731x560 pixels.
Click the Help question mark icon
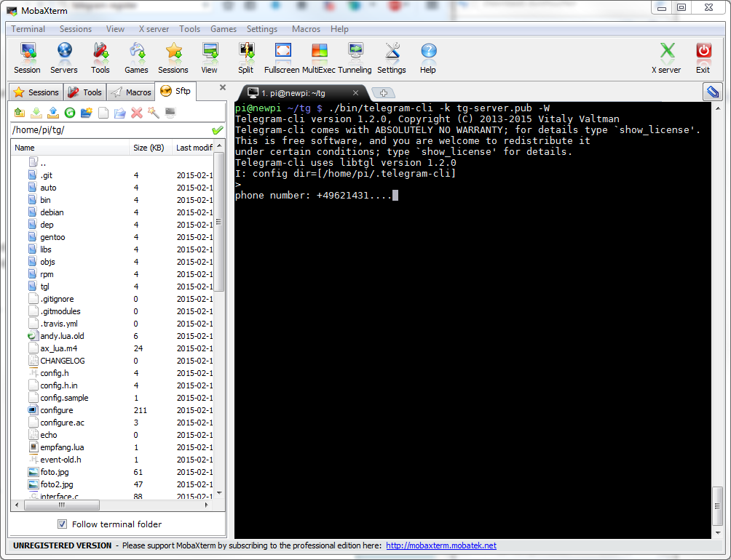click(428, 57)
